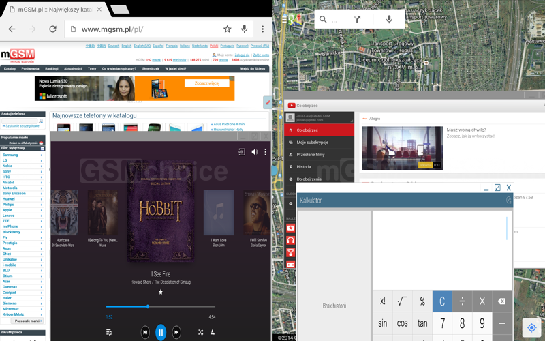Open directions in Google Maps
545x341 pixels.
[x=357, y=19]
